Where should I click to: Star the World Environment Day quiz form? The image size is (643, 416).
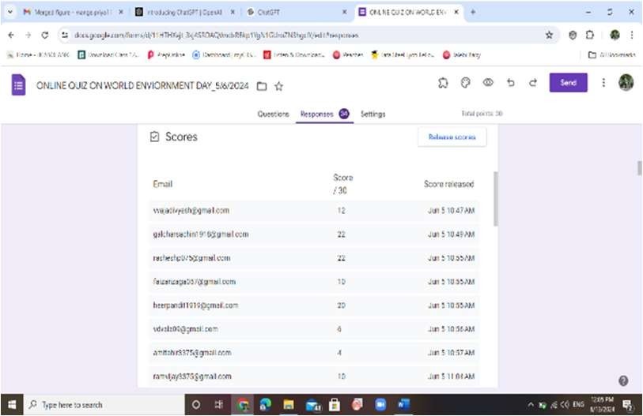(278, 86)
